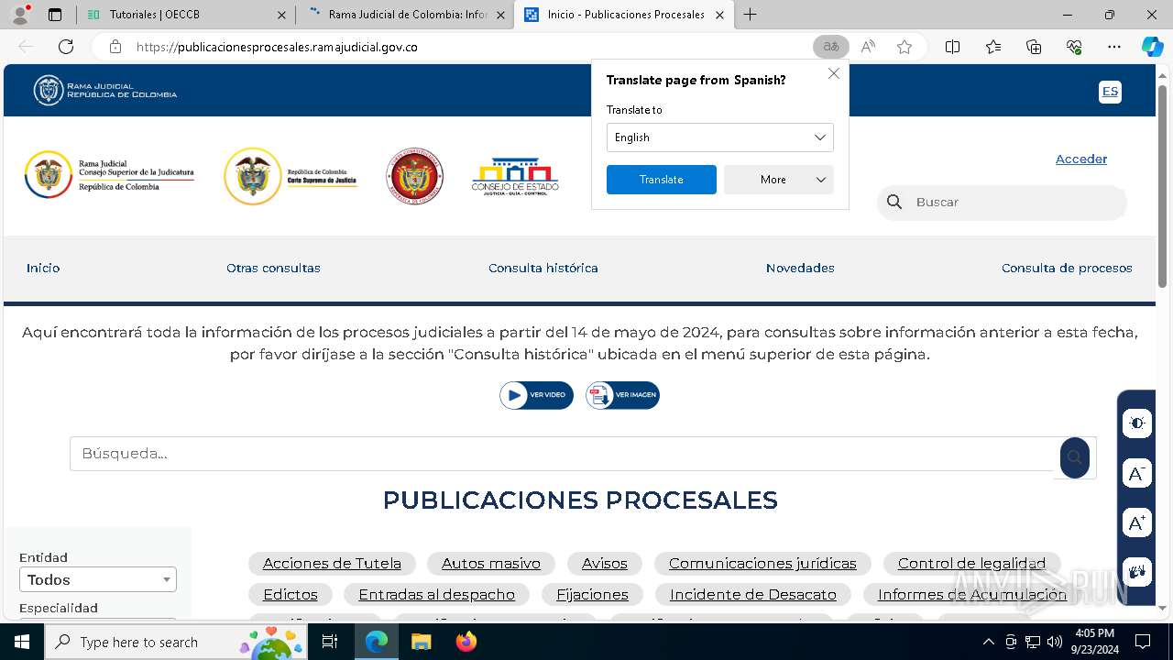The width and height of the screenshot is (1173, 660).
Task: Open the Windows Start menu
Action: [22, 642]
